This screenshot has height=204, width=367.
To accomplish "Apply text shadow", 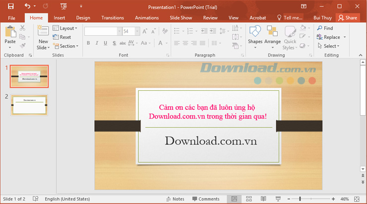I will pyautogui.click(x=114, y=43).
